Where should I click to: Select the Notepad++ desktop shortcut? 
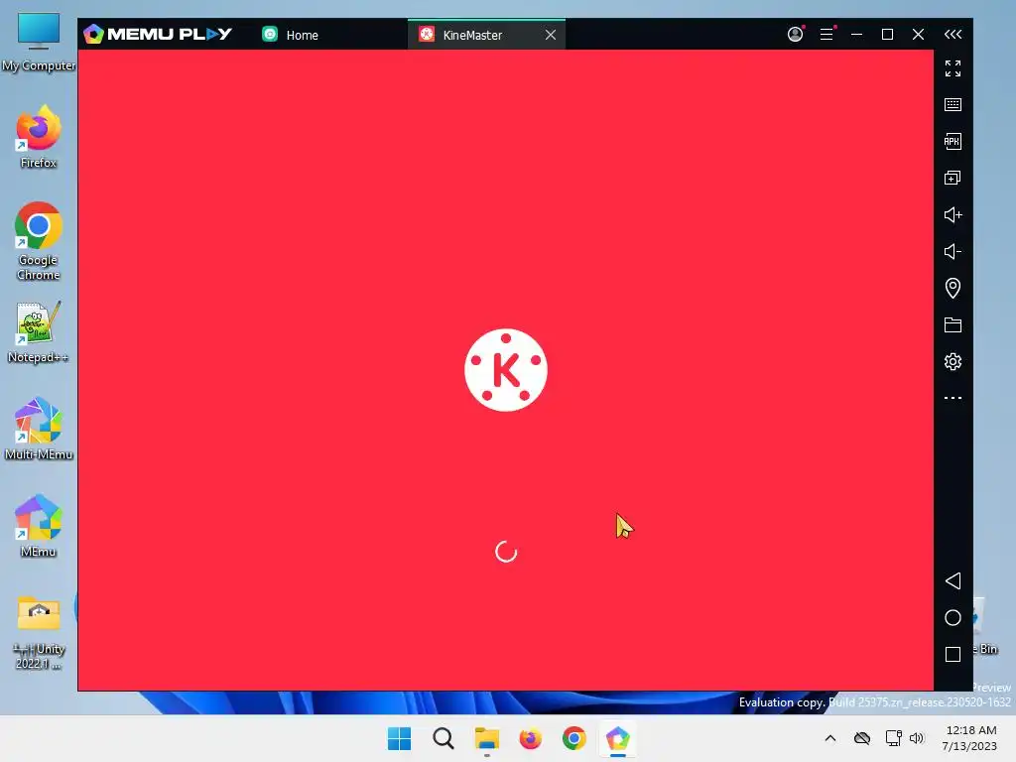coord(39,332)
